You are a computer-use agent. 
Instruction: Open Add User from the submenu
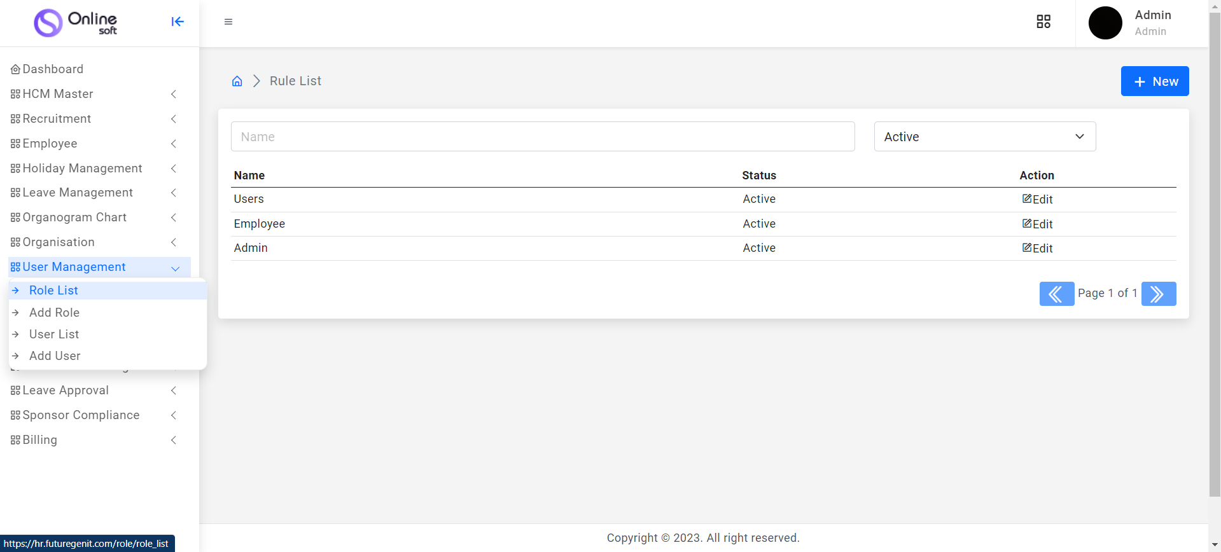click(x=55, y=355)
